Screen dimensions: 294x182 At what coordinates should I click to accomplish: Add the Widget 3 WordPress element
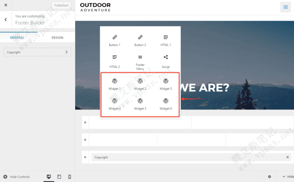tap(166, 84)
